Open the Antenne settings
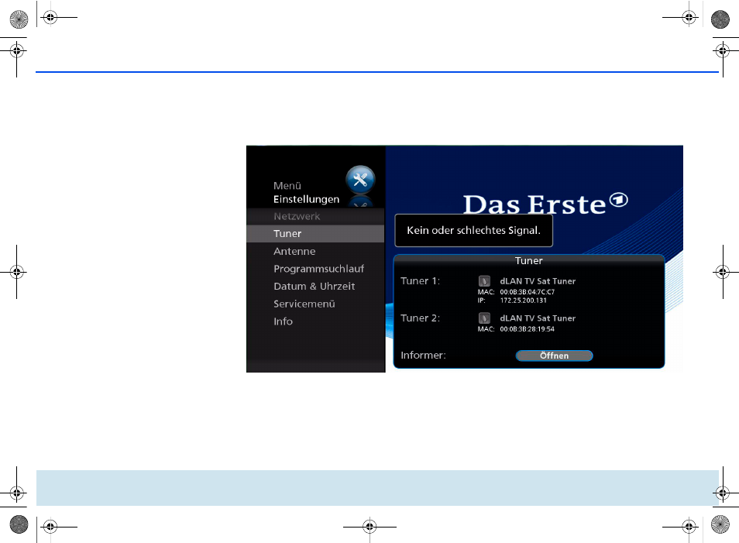This screenshot has height=543, width=739. (294, 252)
